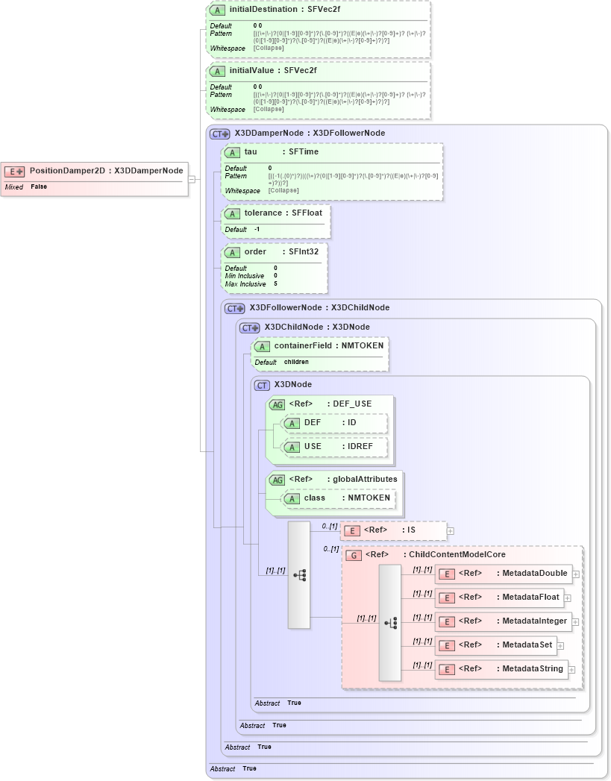This screenshot has height=781, width=611.
Task: Click the A icon beside initialValue
Action: [217, 71]
